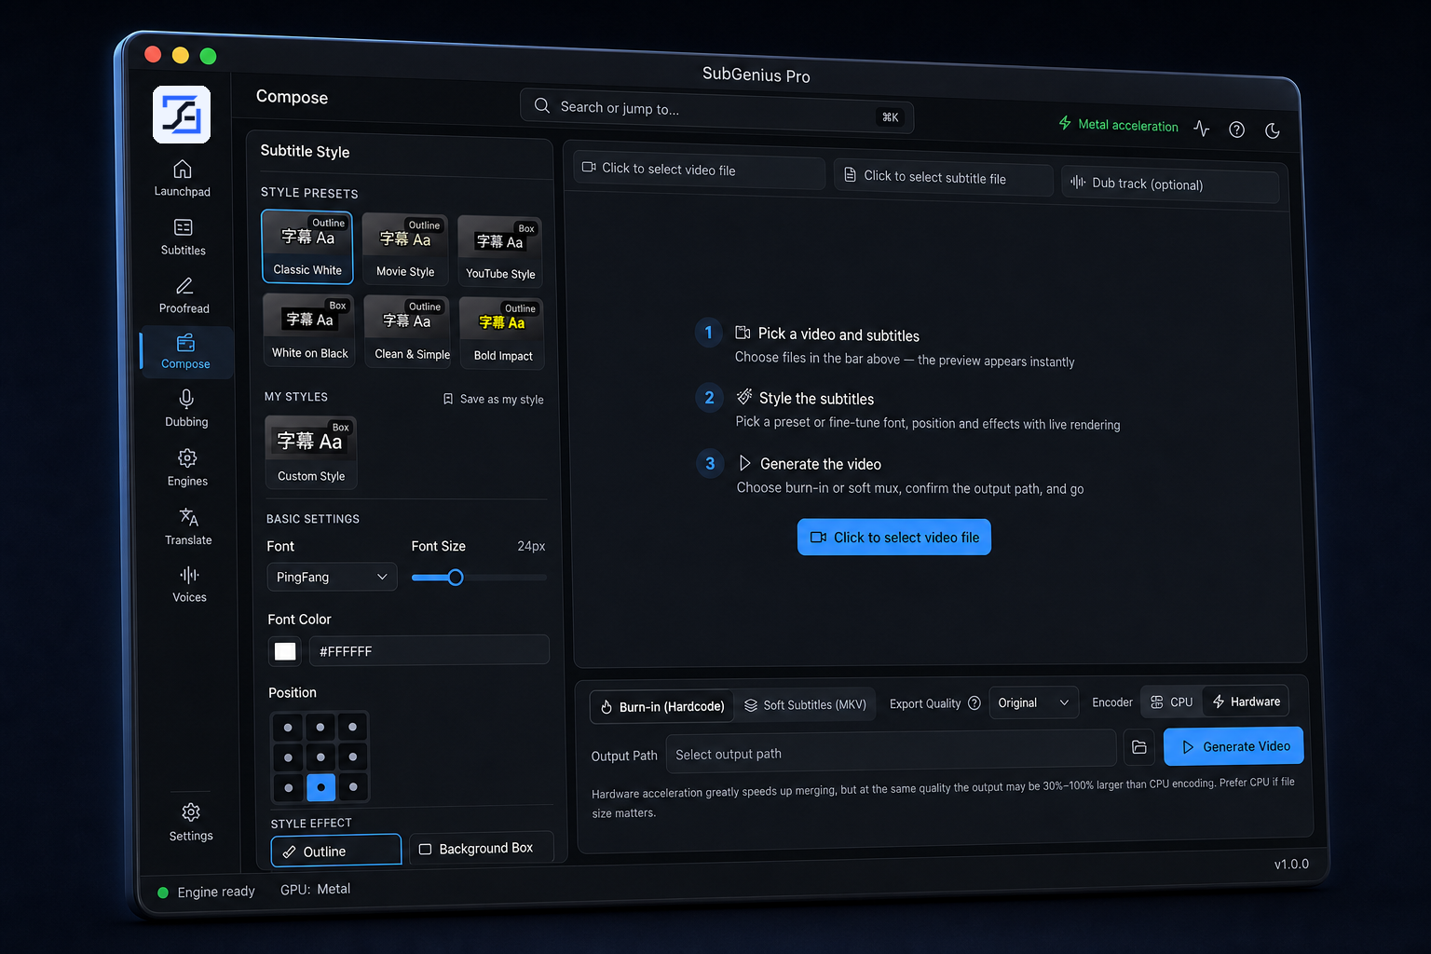Open the Dubbing section
1431x954 pixels.
186,409
